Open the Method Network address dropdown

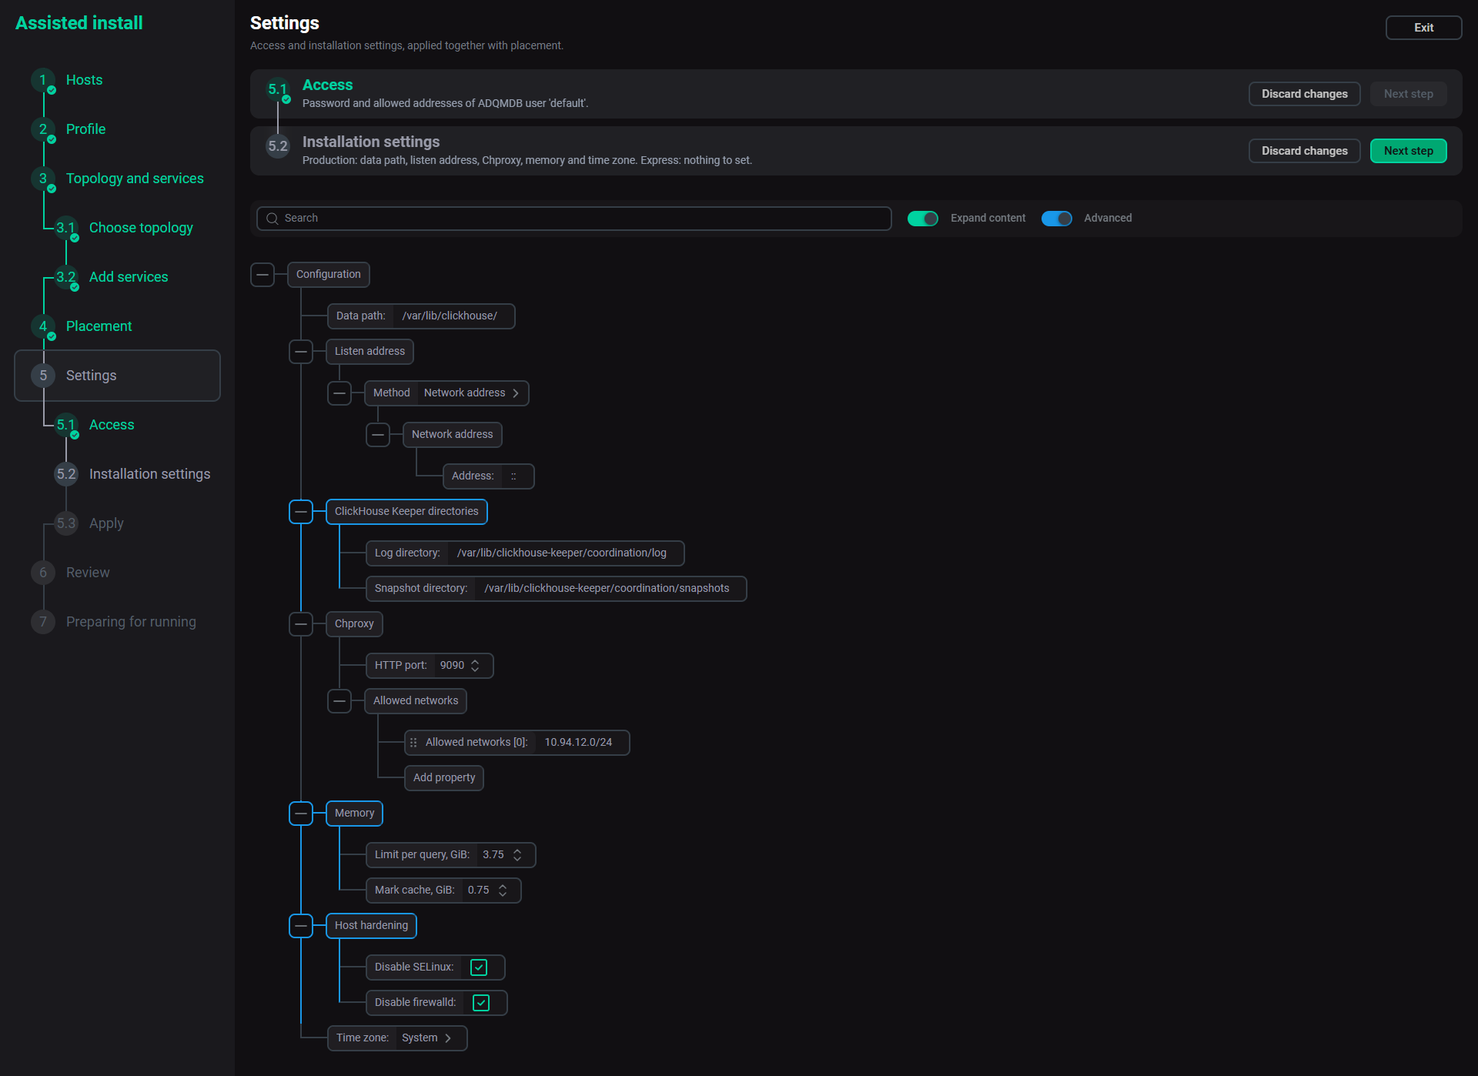[473, 393]
